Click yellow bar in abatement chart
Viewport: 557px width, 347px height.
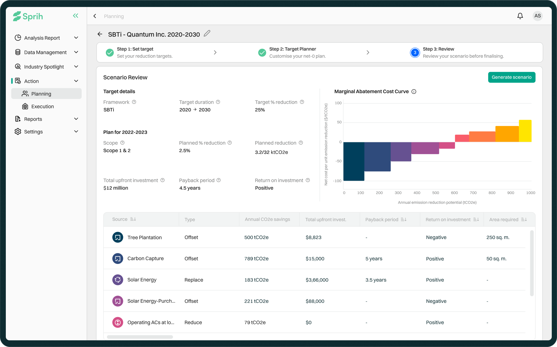coord(525,131)
